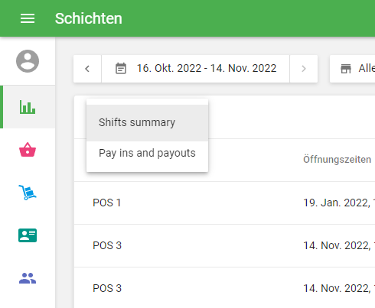Click the store icon in the filter
375x308 pixels.
tap(346, 69)
